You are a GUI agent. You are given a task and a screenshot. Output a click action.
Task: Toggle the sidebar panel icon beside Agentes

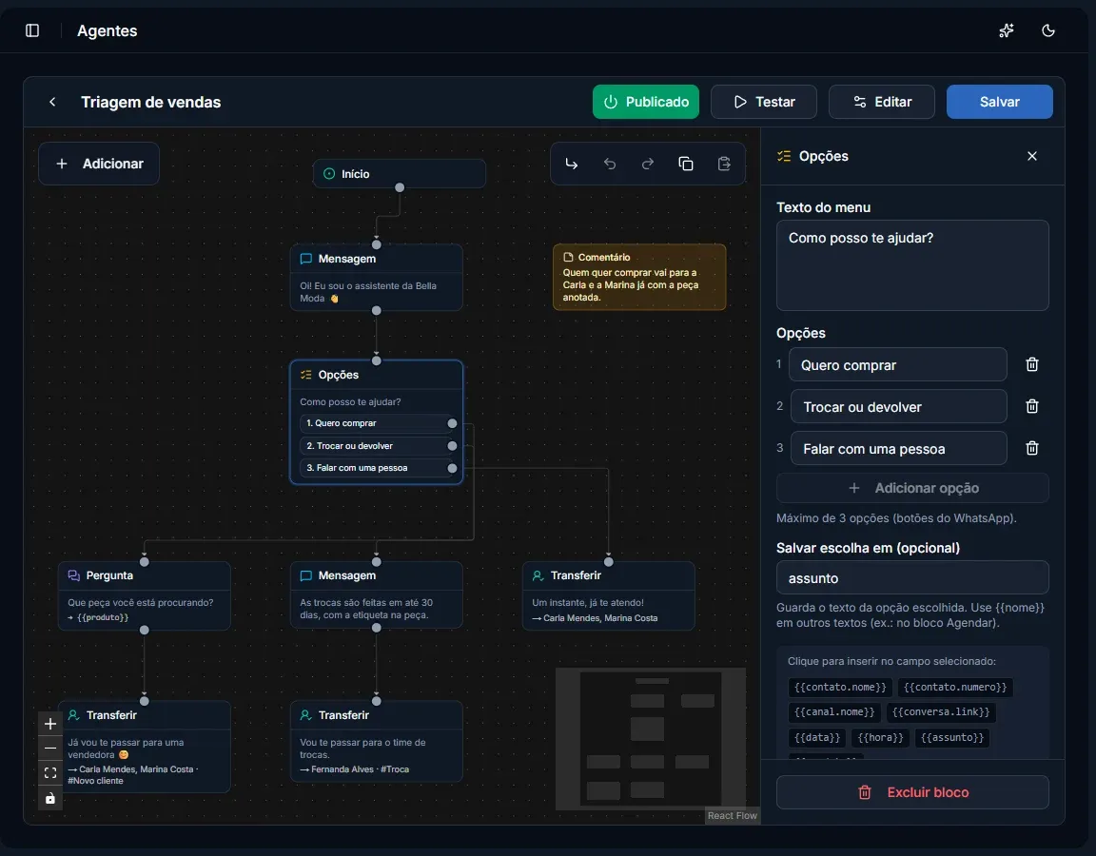click(x=32, y=30)
